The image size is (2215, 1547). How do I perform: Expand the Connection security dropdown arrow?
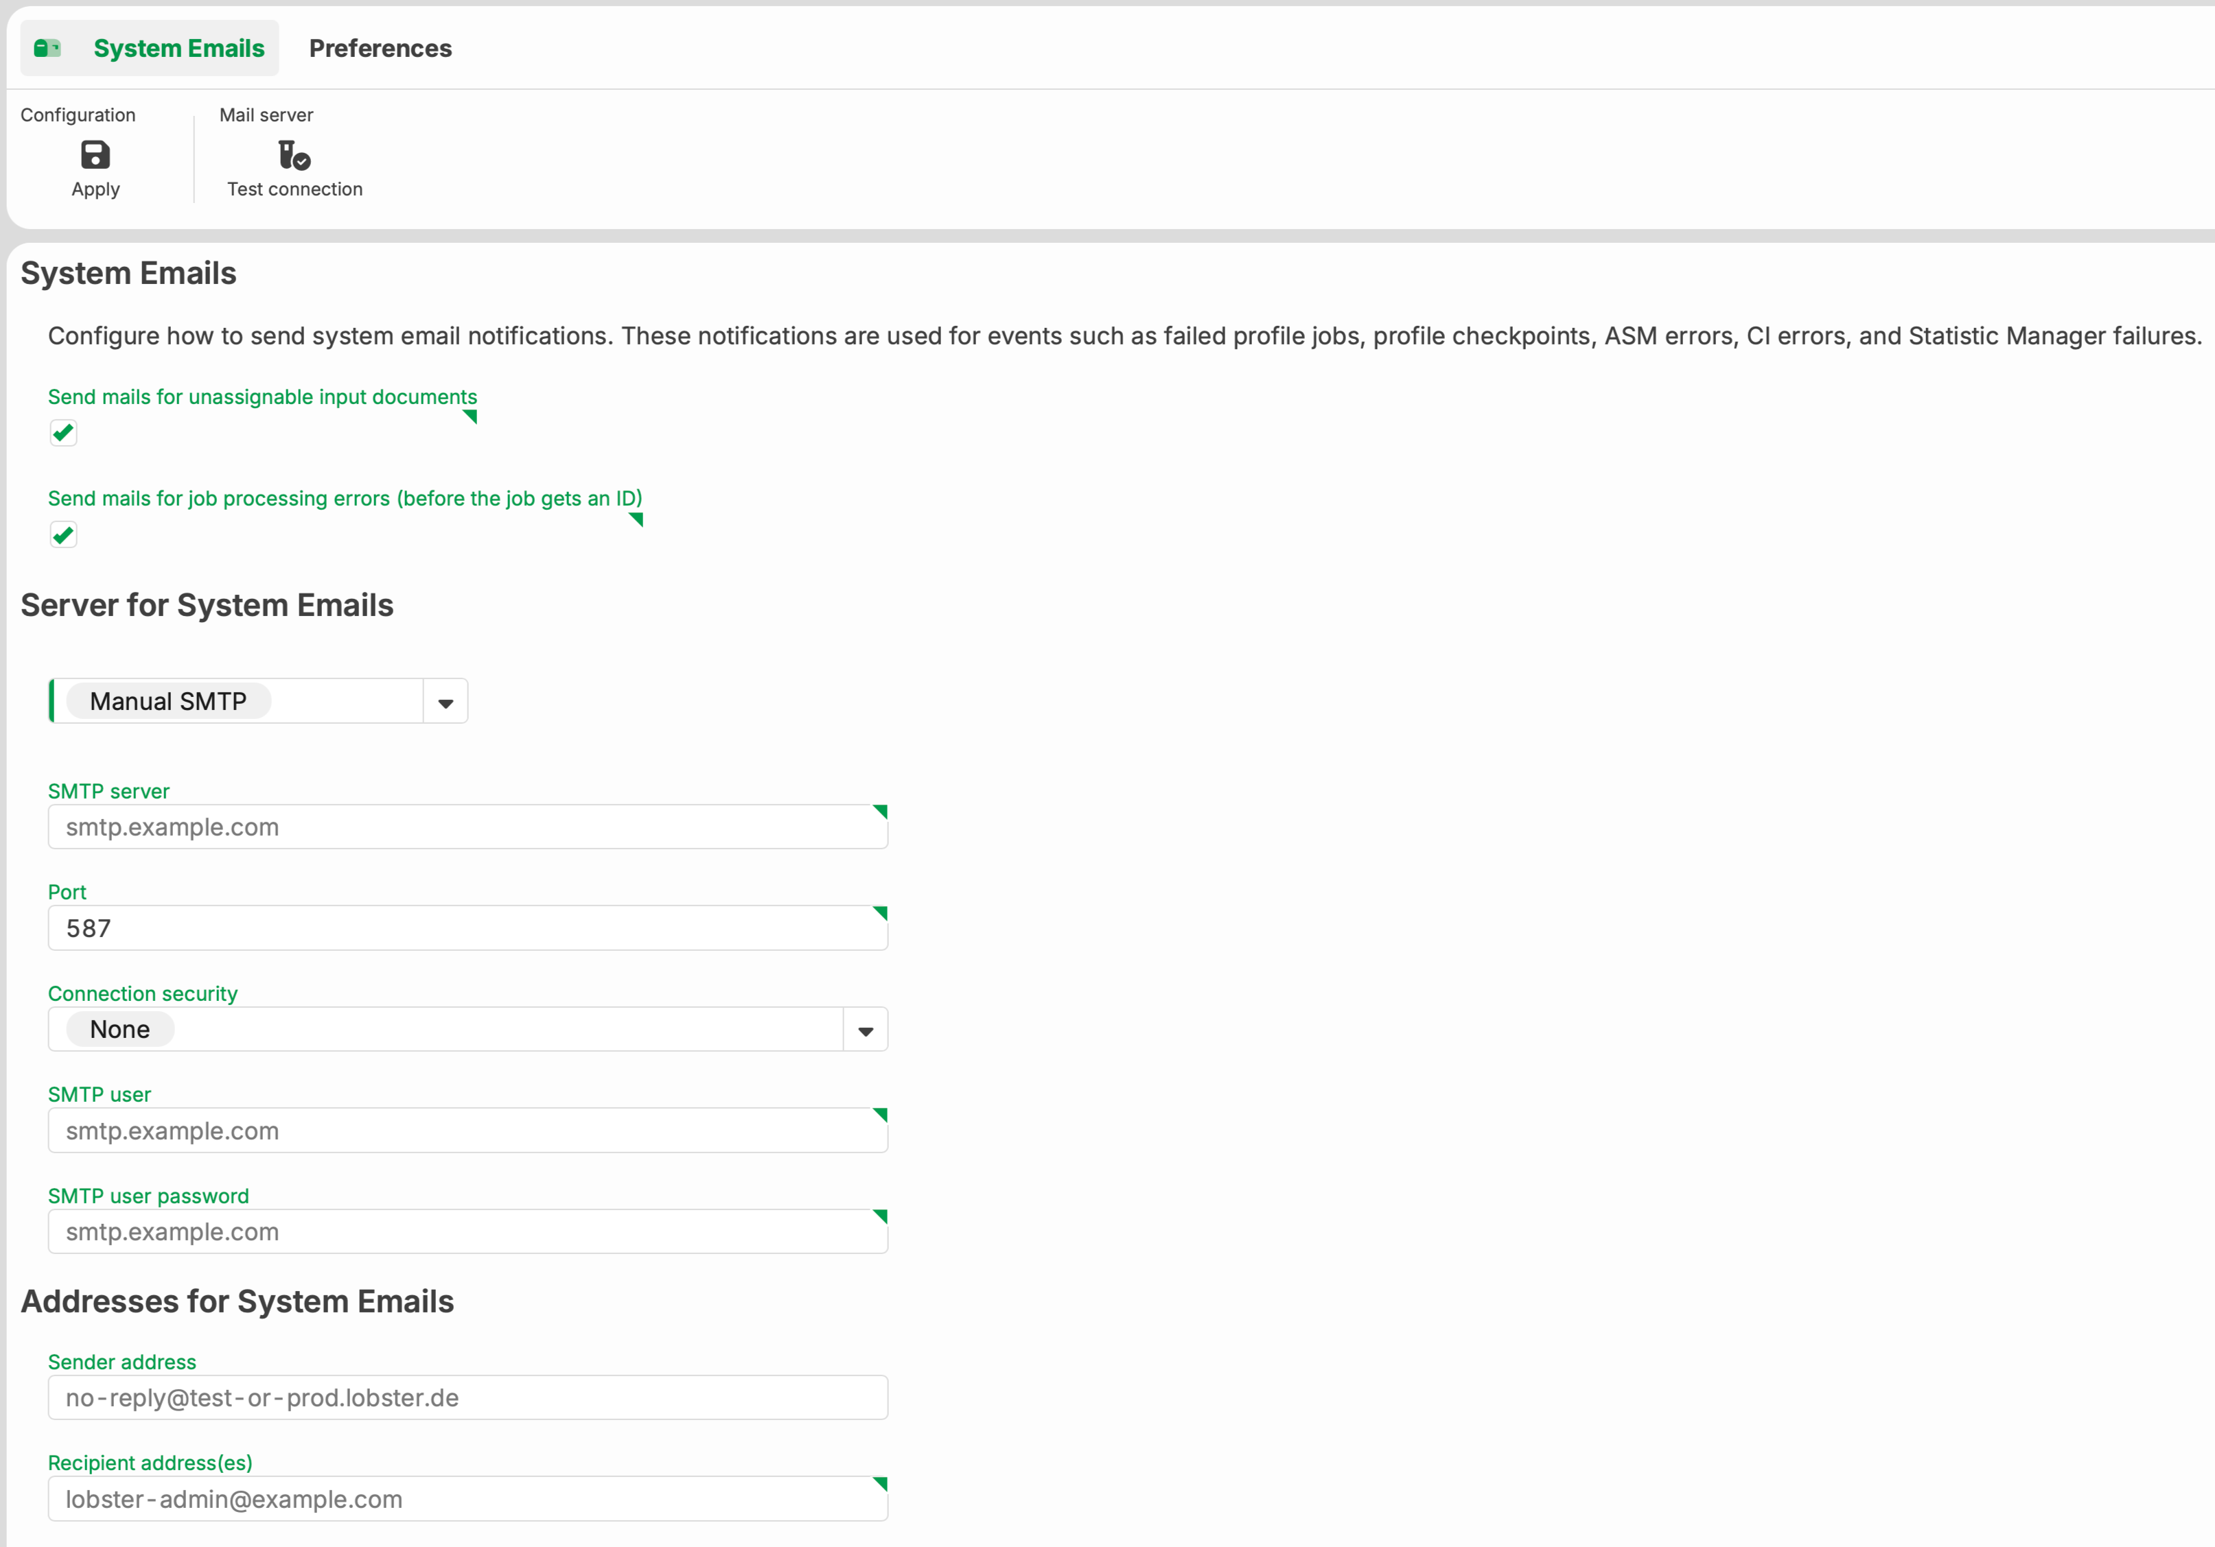pos(866,1030)
